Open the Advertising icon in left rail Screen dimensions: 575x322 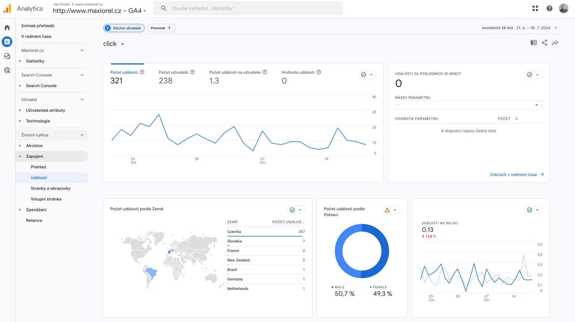click(7, 70)
